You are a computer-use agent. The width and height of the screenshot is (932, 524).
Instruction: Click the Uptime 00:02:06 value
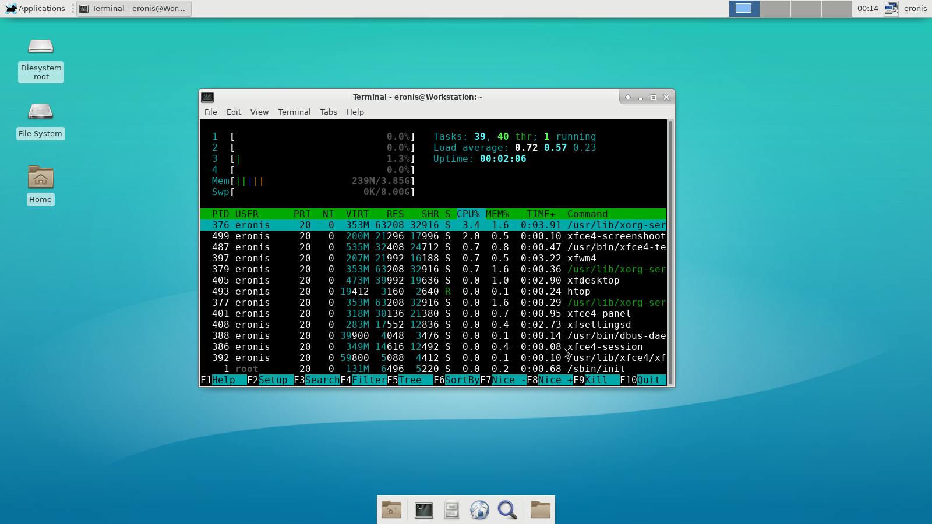[x=503, y=158]
